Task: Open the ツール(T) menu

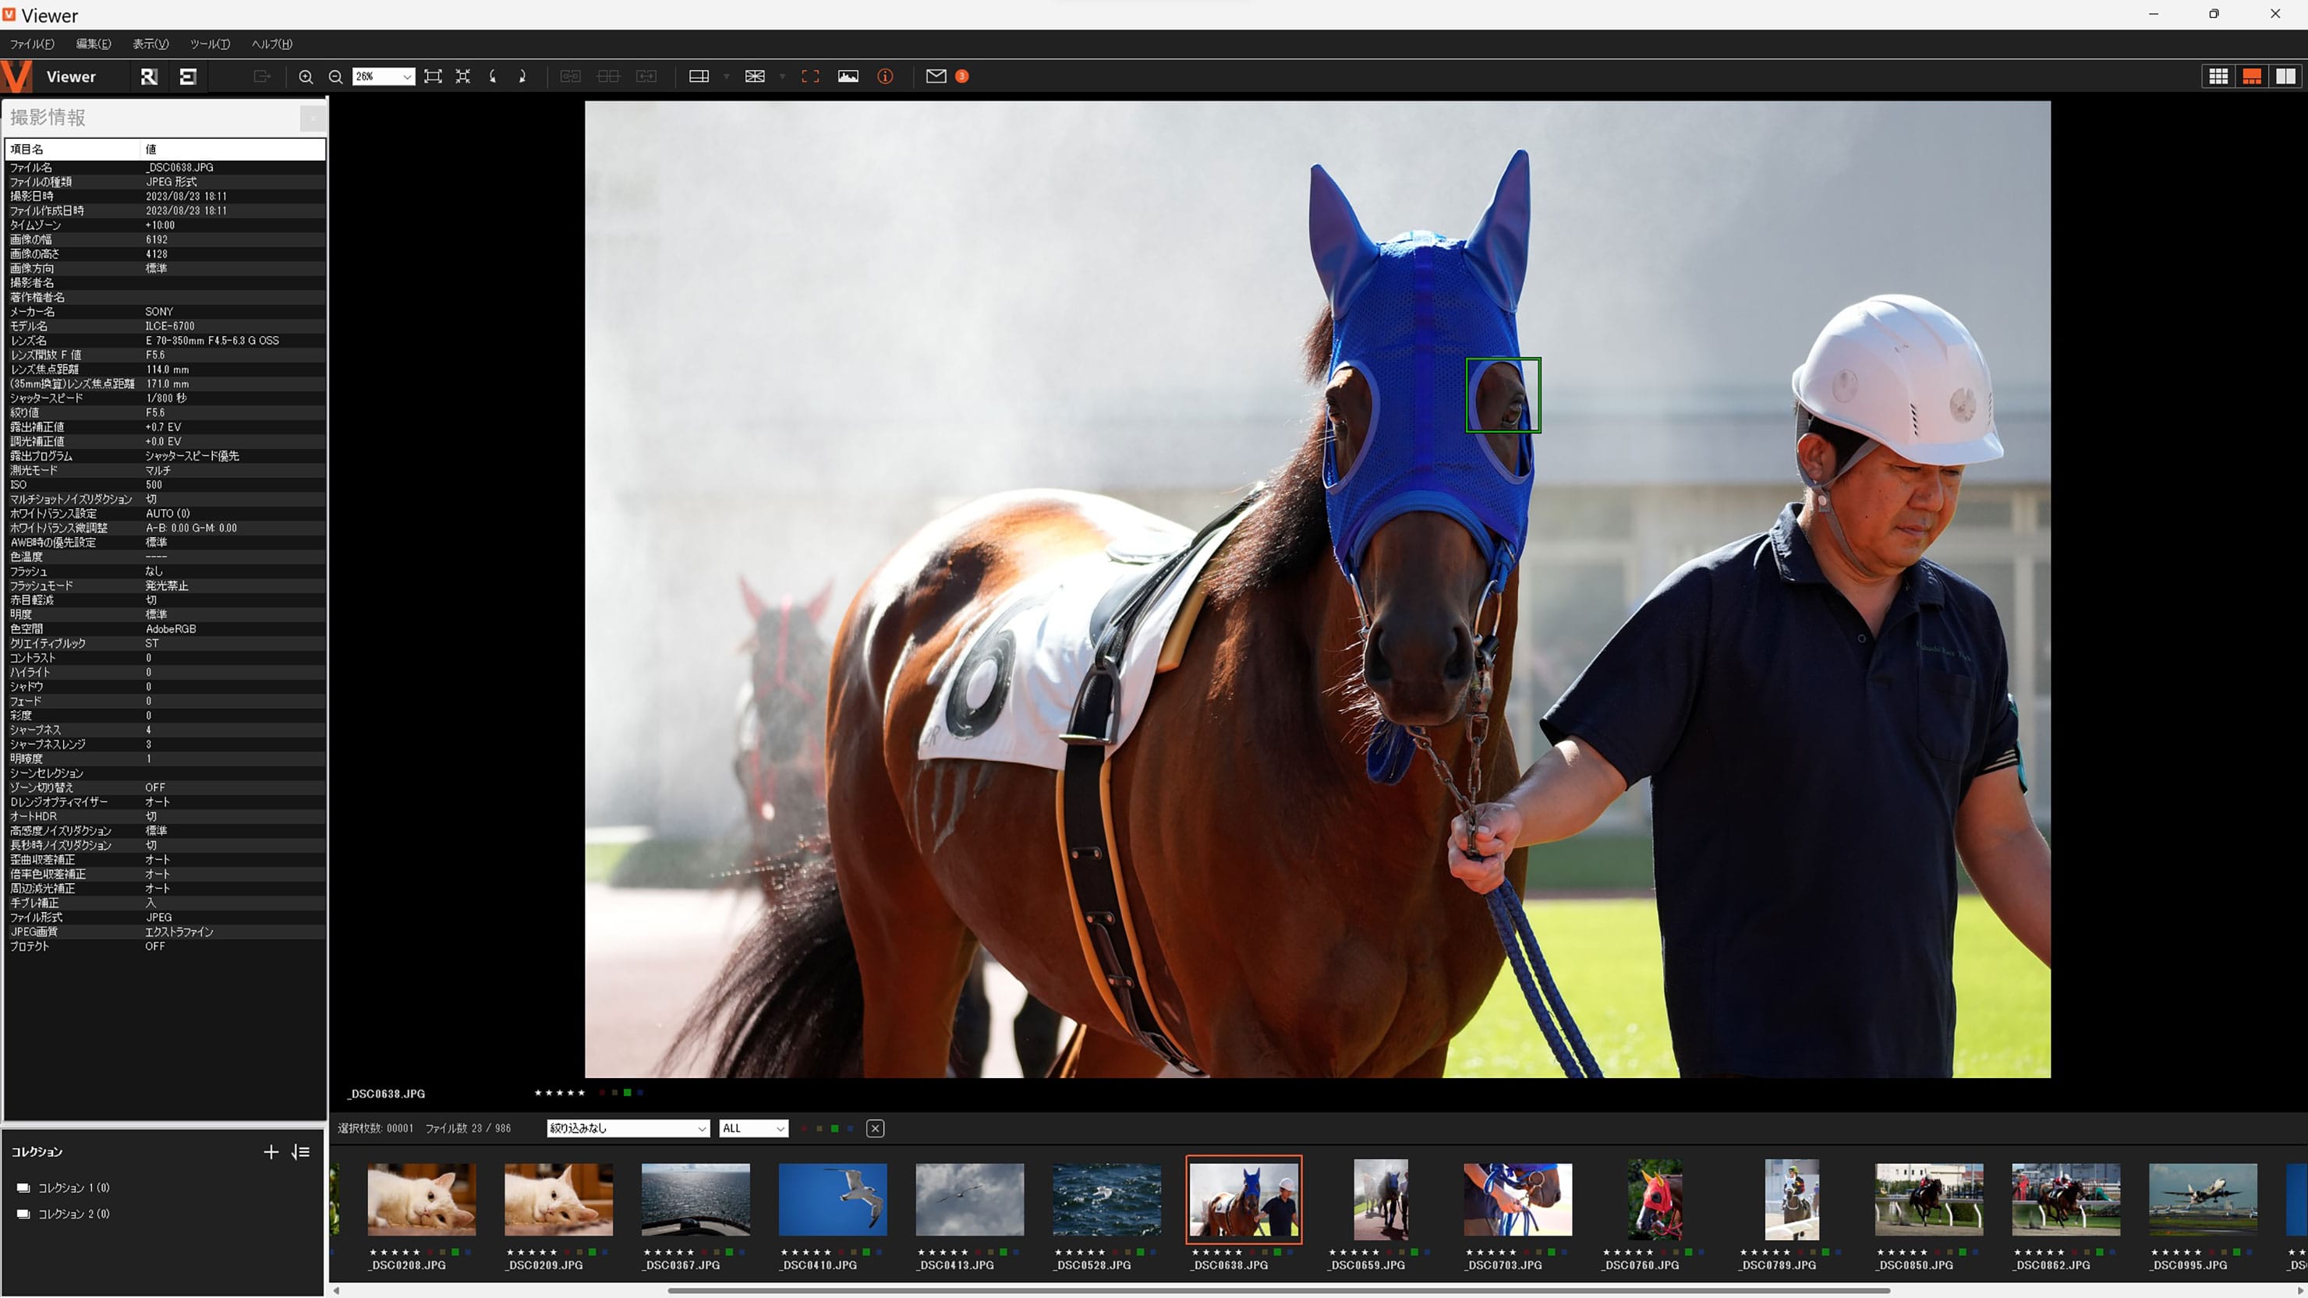Action: pos(210,44)
